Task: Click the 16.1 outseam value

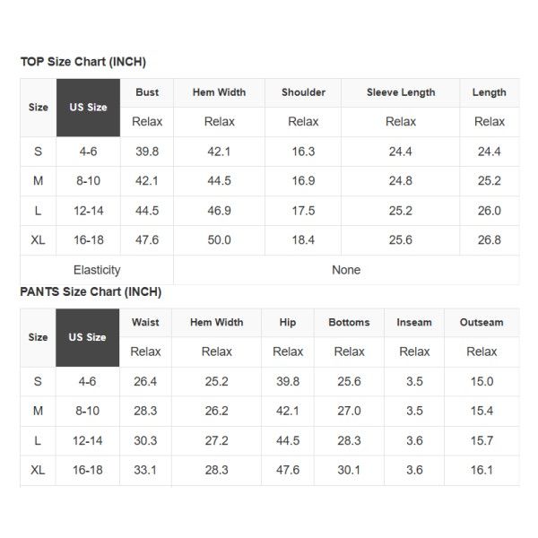Action: coord(482,470)
